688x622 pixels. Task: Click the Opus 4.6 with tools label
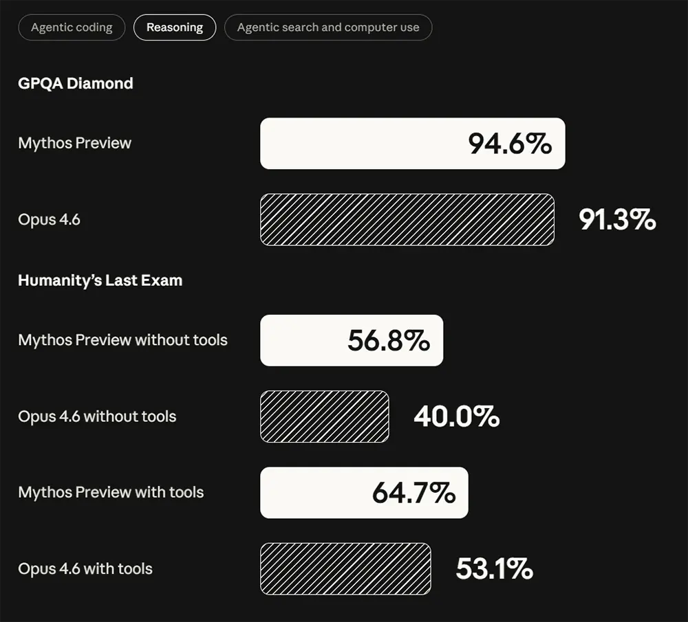[x=85, y=568]
